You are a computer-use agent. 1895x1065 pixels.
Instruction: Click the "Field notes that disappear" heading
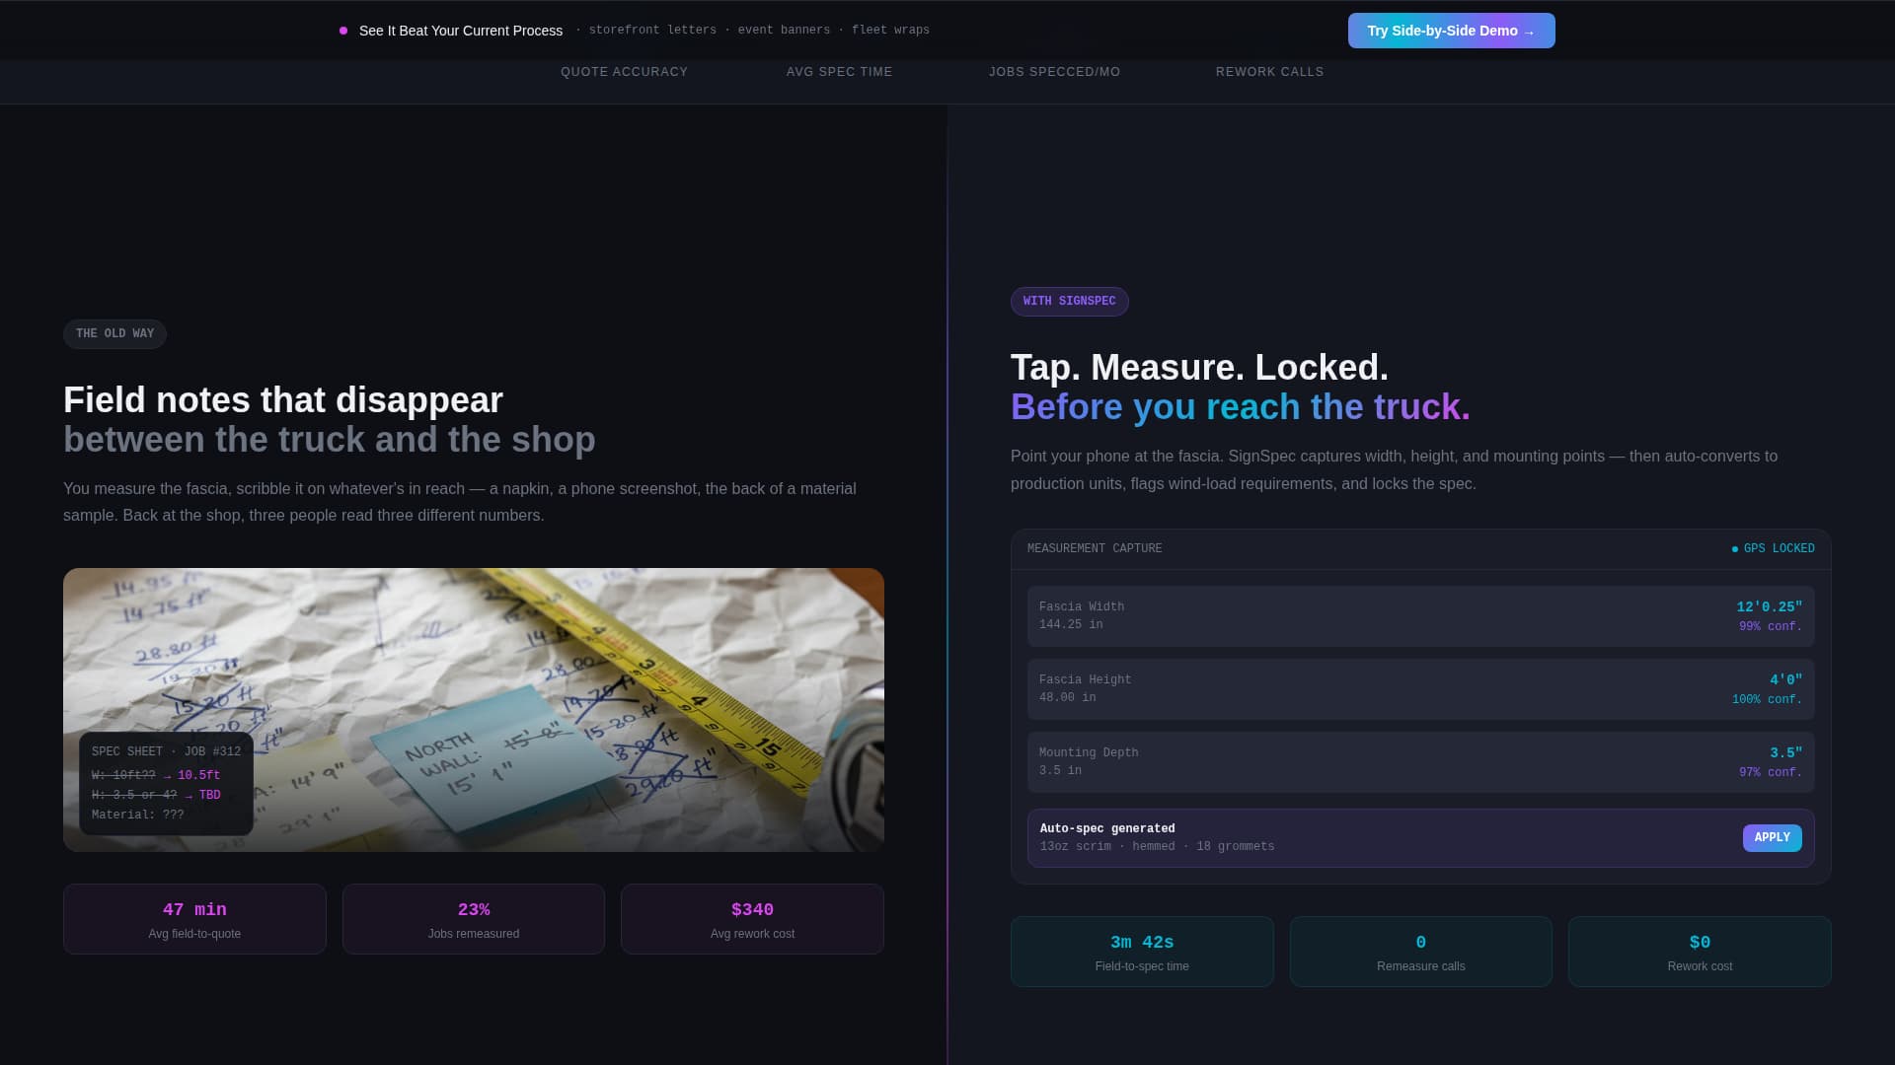[x=283, y=400]
